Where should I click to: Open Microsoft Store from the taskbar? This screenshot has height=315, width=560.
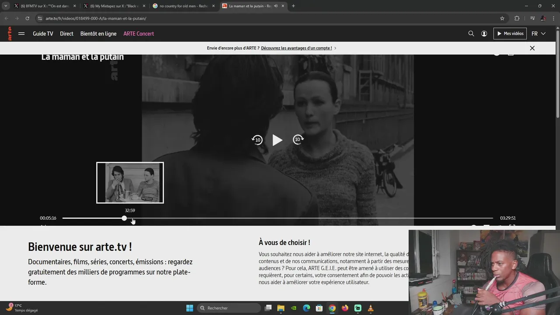[319, 308]
